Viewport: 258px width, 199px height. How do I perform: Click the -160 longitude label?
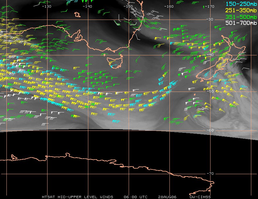pos(169,6)
